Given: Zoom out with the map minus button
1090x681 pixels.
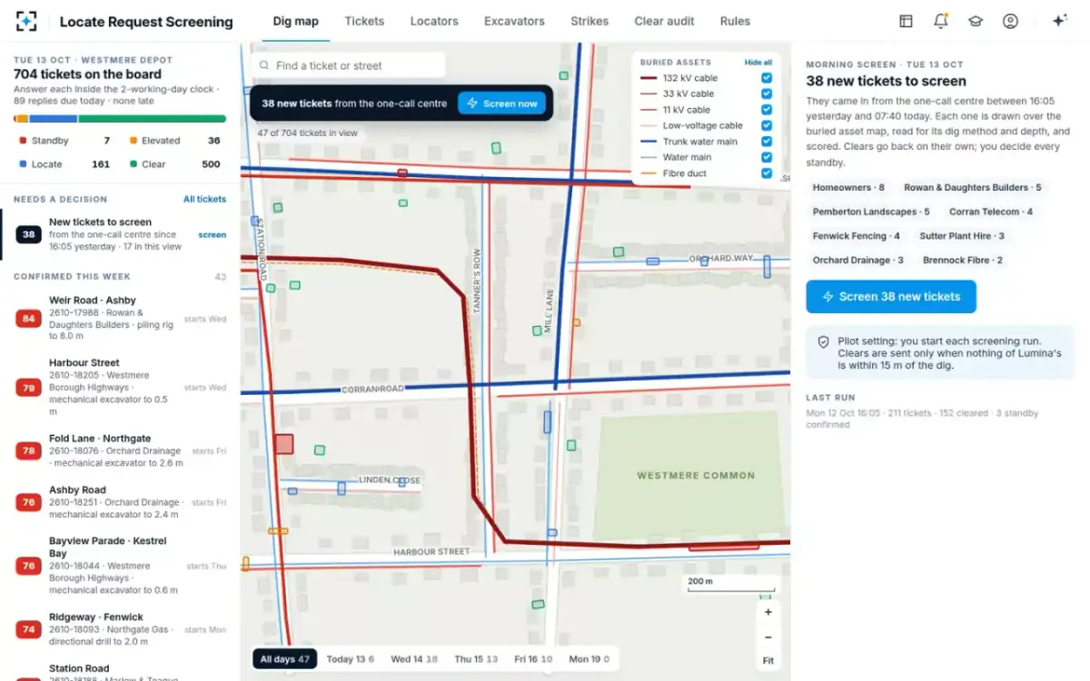Looking at the screenshot, I should [x=768, y=637].
